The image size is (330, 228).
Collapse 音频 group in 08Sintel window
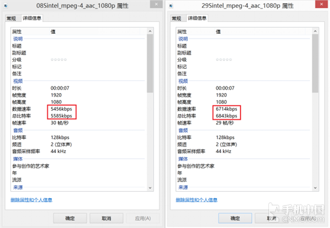coord(18,131)
